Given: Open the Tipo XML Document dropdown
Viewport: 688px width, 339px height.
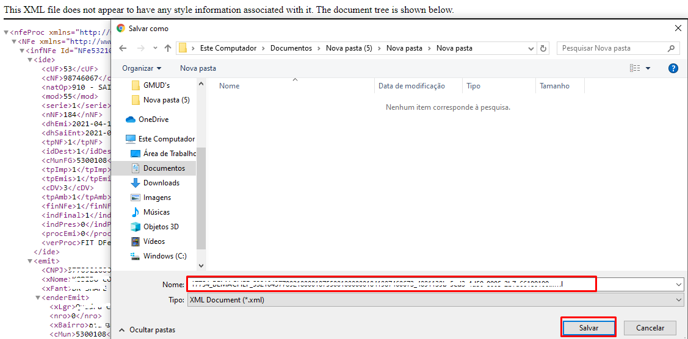Looking at the screenshot, I should [x=435, y=300].
